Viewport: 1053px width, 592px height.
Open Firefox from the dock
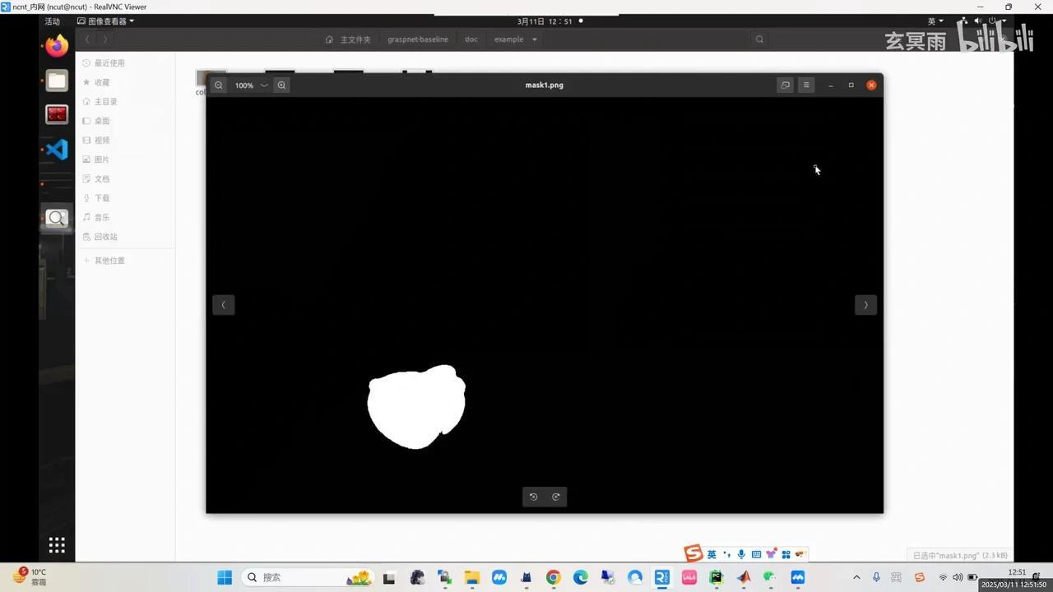[x=56, y=46]
